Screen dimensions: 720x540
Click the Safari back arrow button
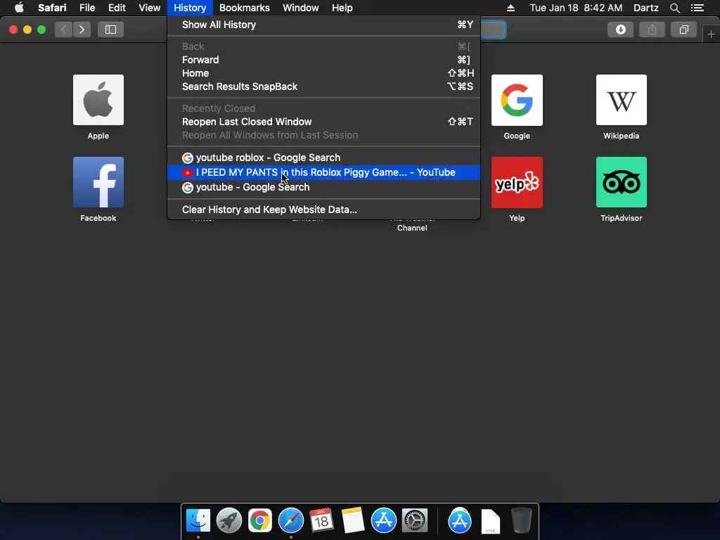click(64, 30)
